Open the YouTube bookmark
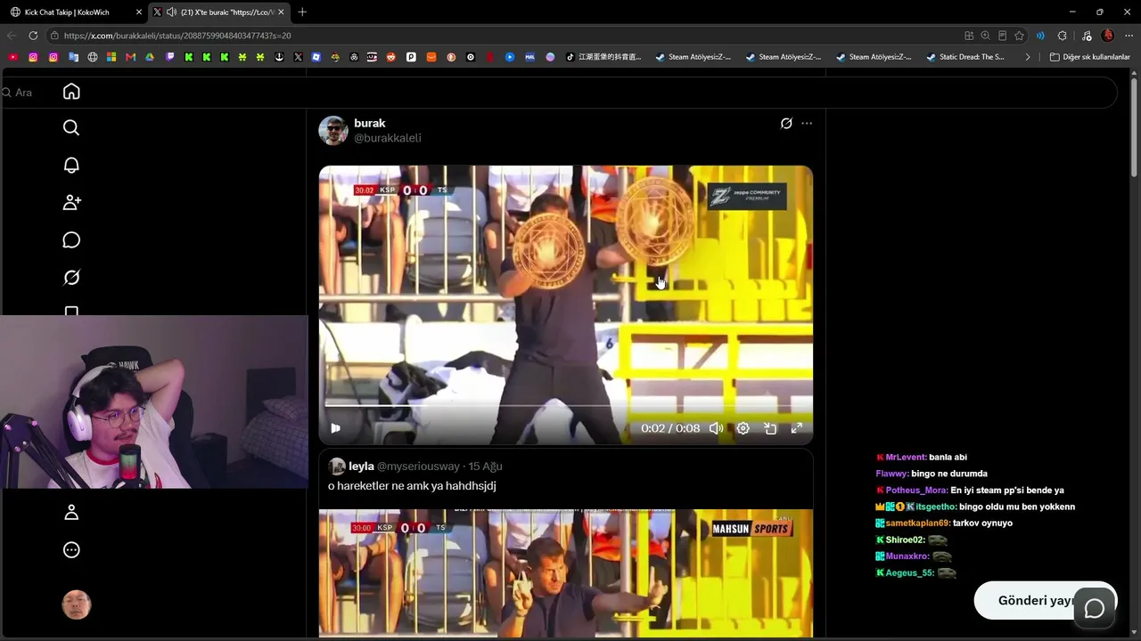The image size is (1141, 641). [x=12, y=57]
